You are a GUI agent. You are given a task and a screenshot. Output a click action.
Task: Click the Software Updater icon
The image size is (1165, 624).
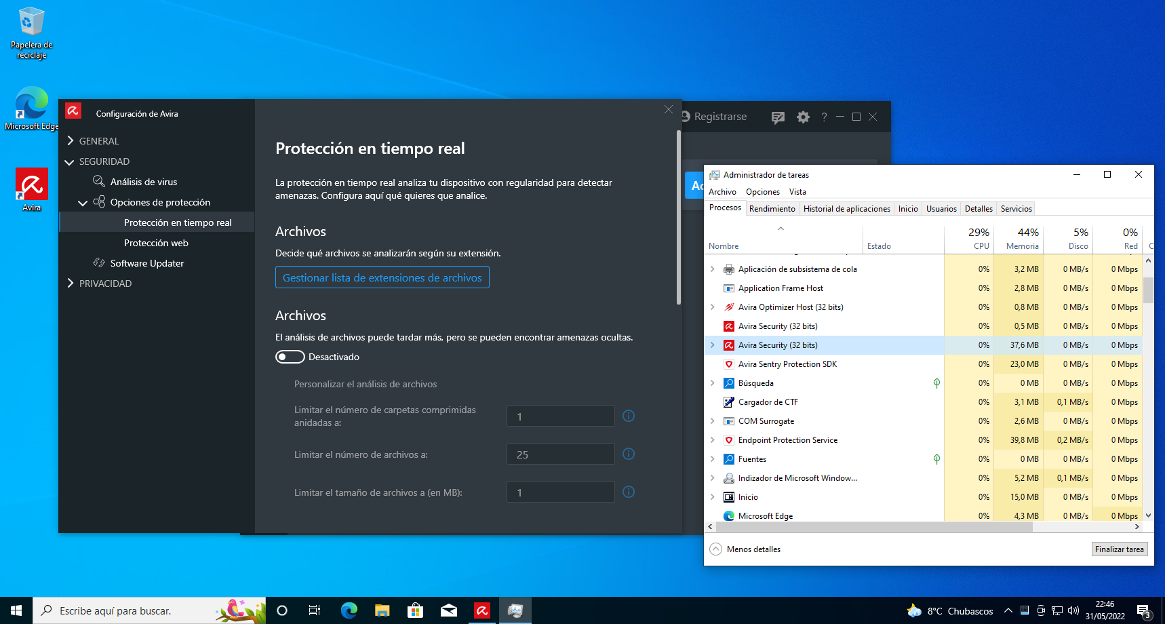pos(99,262)
